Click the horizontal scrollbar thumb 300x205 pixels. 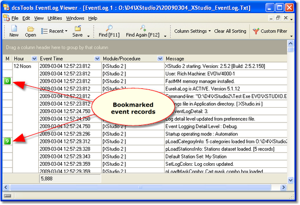141,187
